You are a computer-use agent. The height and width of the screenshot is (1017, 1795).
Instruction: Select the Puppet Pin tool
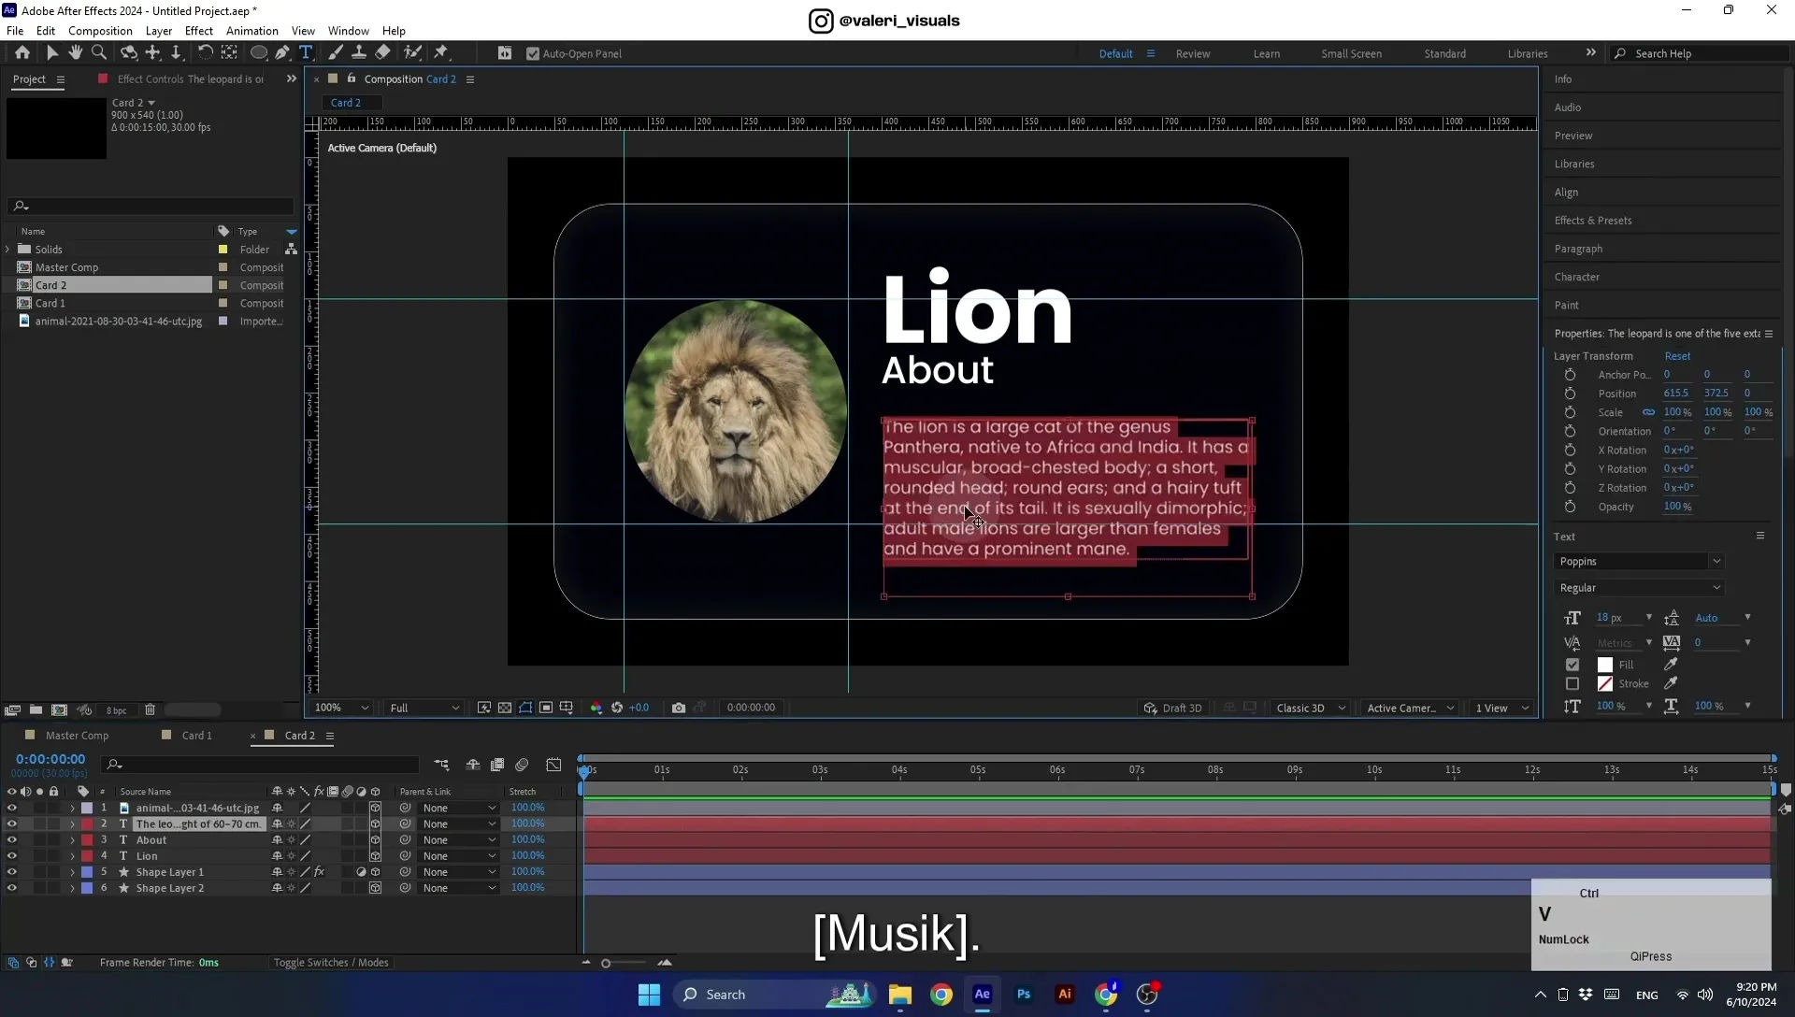[x=441, y=53]
